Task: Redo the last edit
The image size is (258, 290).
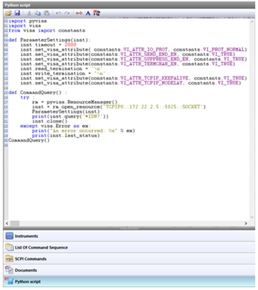Action: click(x=67, y=13)
